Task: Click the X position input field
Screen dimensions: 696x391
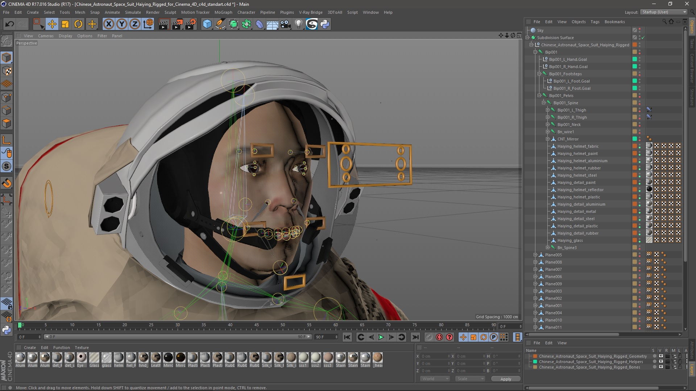Action: tap(435, 356)
